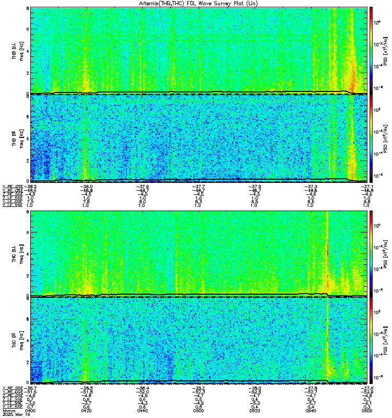
Task: Click the THC Y_RE_GSE value -52.8
Action: pyautogui.click(x=367, y=392)
